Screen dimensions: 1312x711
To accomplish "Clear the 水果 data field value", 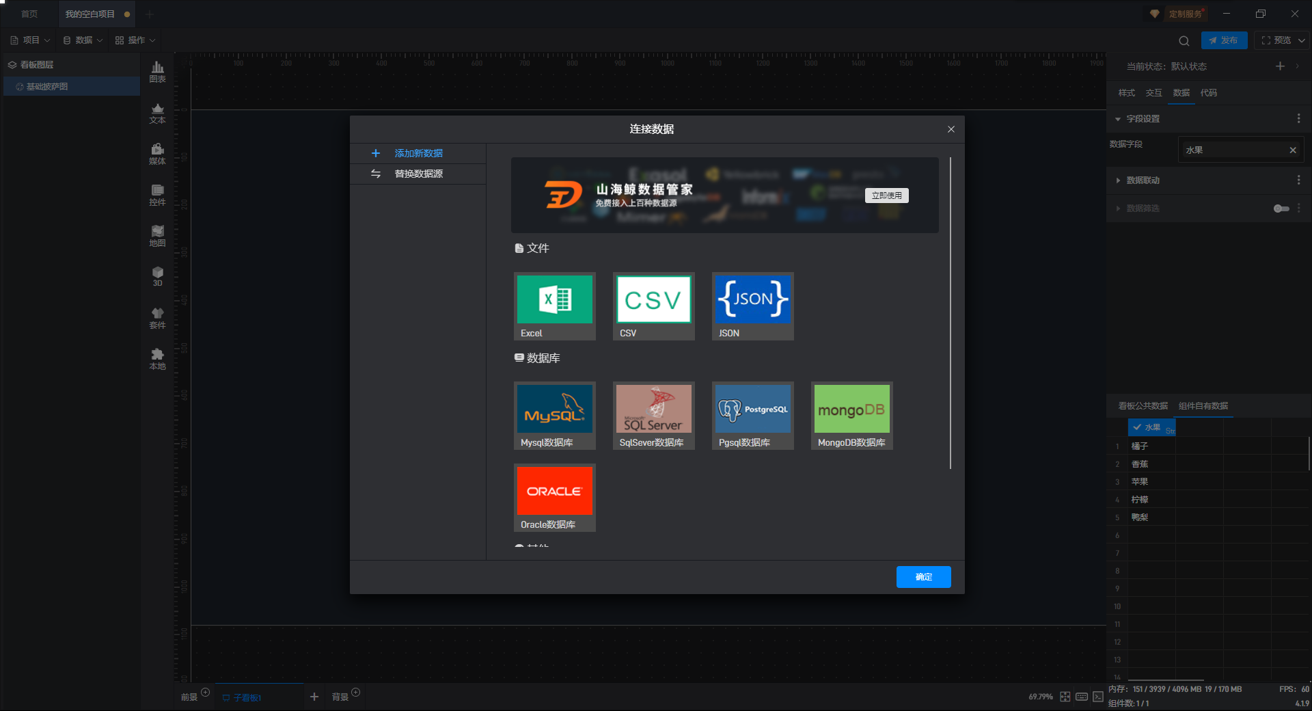I will (x=1293, y=150).
